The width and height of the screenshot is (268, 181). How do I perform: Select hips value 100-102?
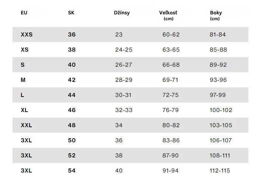221,110
